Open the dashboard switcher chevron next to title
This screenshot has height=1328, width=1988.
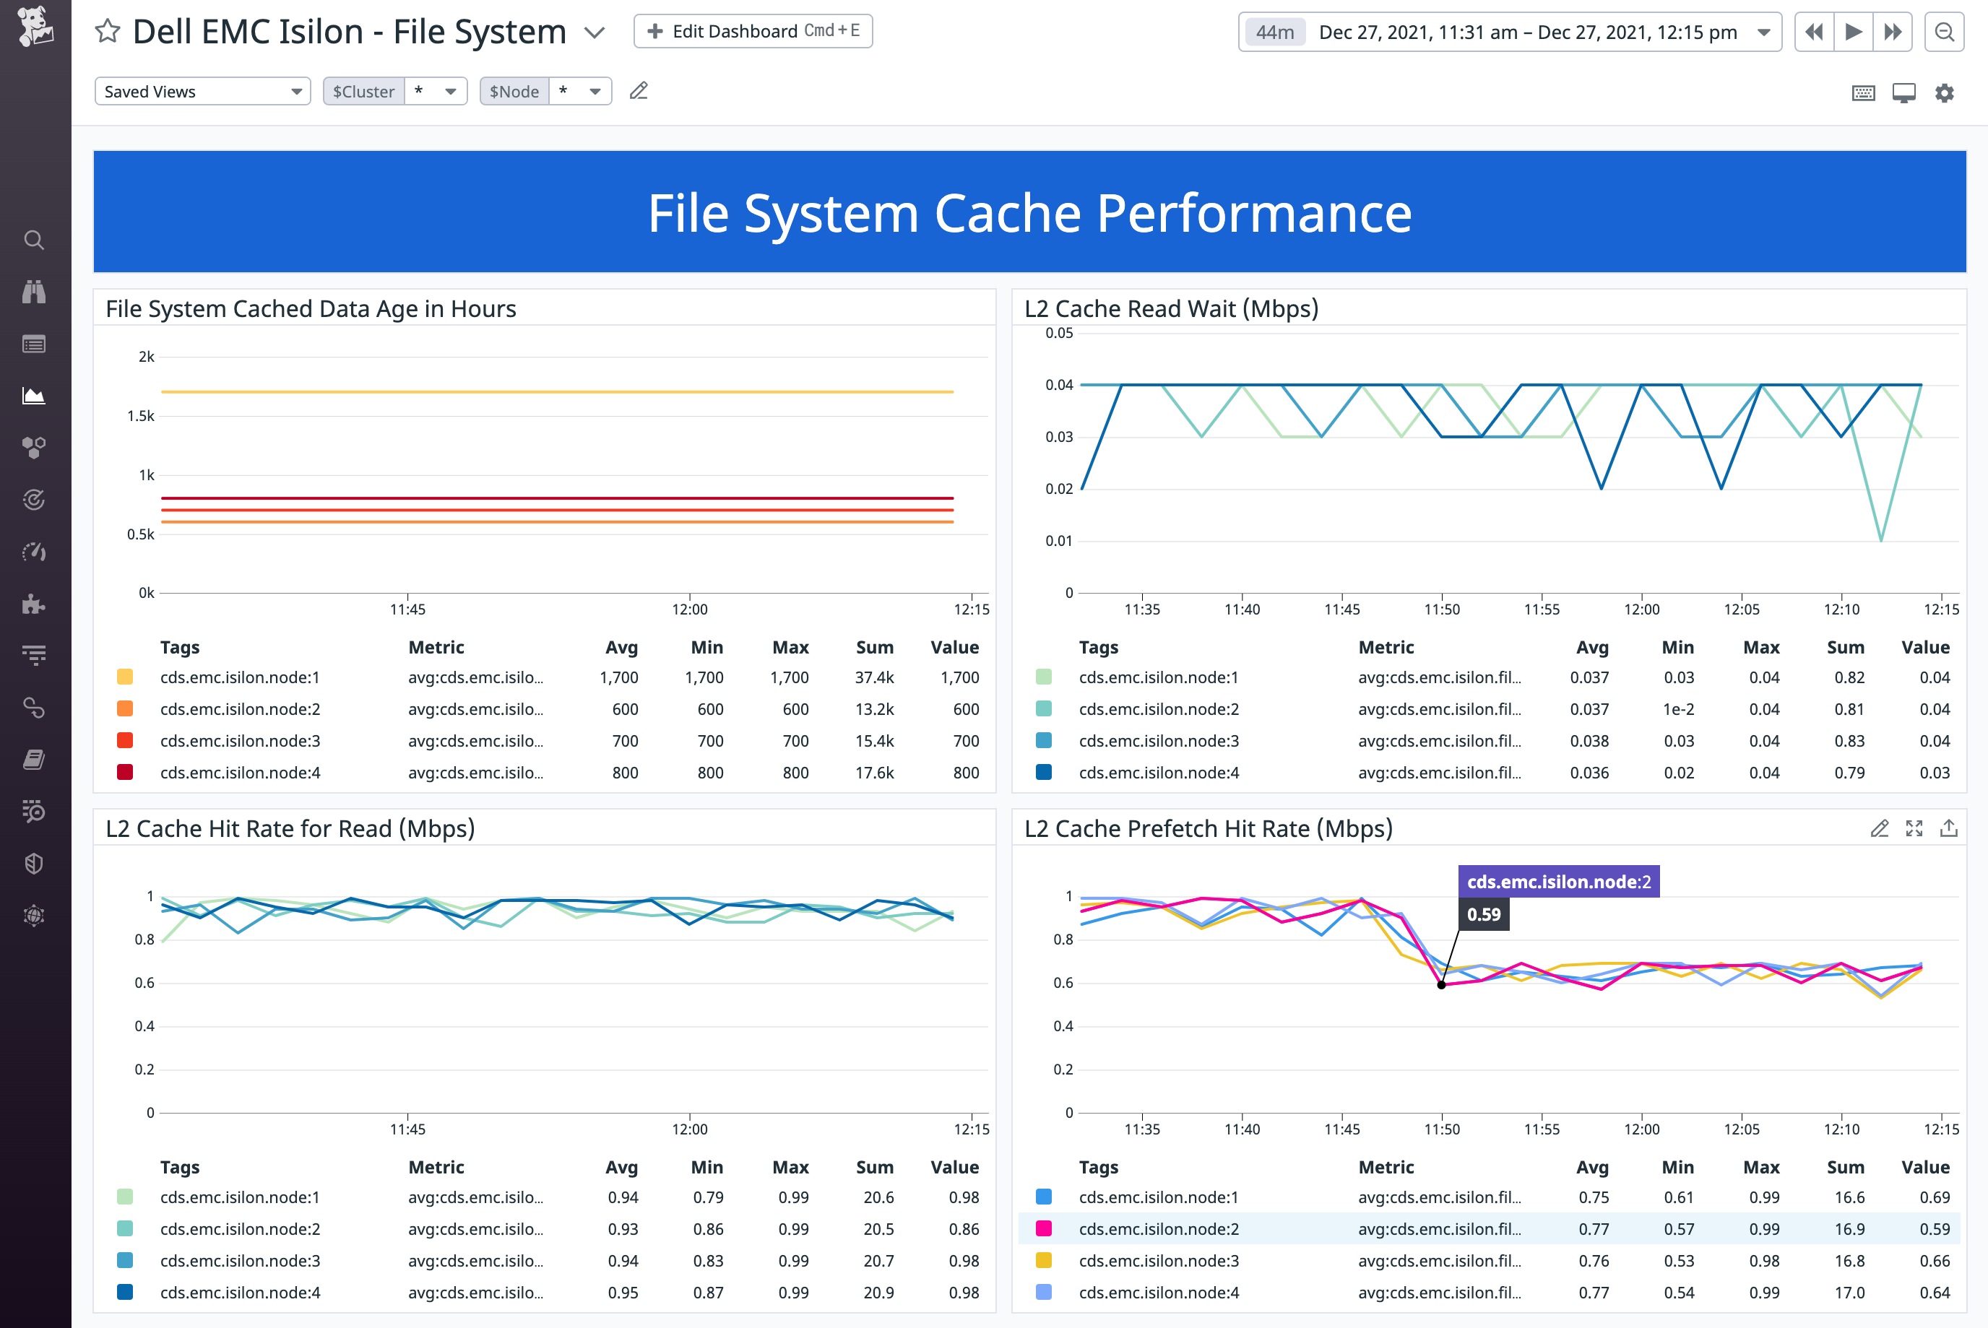594,33
